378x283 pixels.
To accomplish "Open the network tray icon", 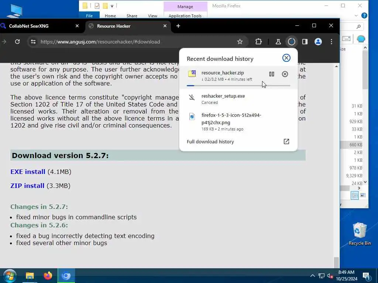I will click(322, 276).
